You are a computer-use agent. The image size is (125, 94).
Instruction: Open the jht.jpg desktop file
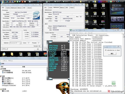pos(103,14)
